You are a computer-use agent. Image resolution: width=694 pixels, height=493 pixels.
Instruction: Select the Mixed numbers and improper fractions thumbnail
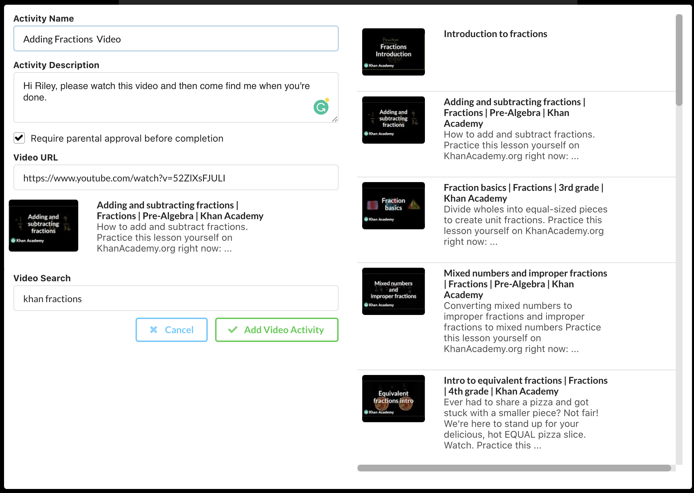393,291
